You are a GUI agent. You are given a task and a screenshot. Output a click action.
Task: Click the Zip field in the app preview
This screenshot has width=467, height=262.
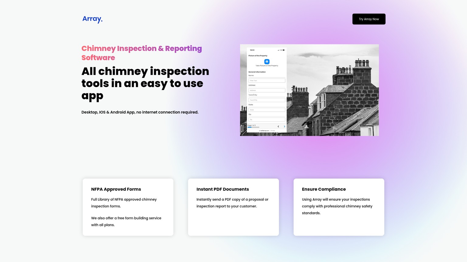[x=267, y=119]
